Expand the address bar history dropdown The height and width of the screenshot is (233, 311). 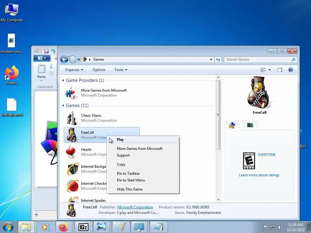point(211,60)
